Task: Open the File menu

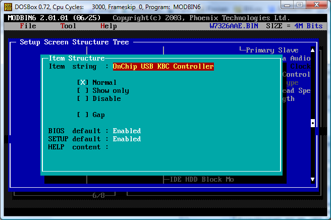Action: [28, 26]
